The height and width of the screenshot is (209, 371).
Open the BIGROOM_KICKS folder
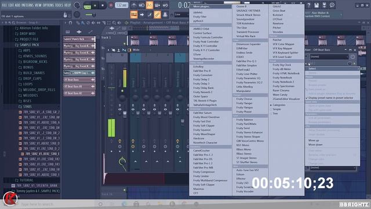(33, 62)
